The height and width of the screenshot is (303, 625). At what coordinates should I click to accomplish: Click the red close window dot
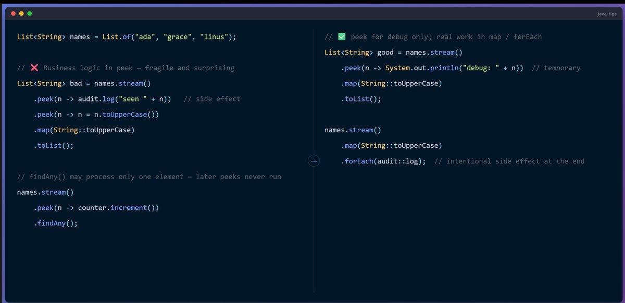pos(13,13)
